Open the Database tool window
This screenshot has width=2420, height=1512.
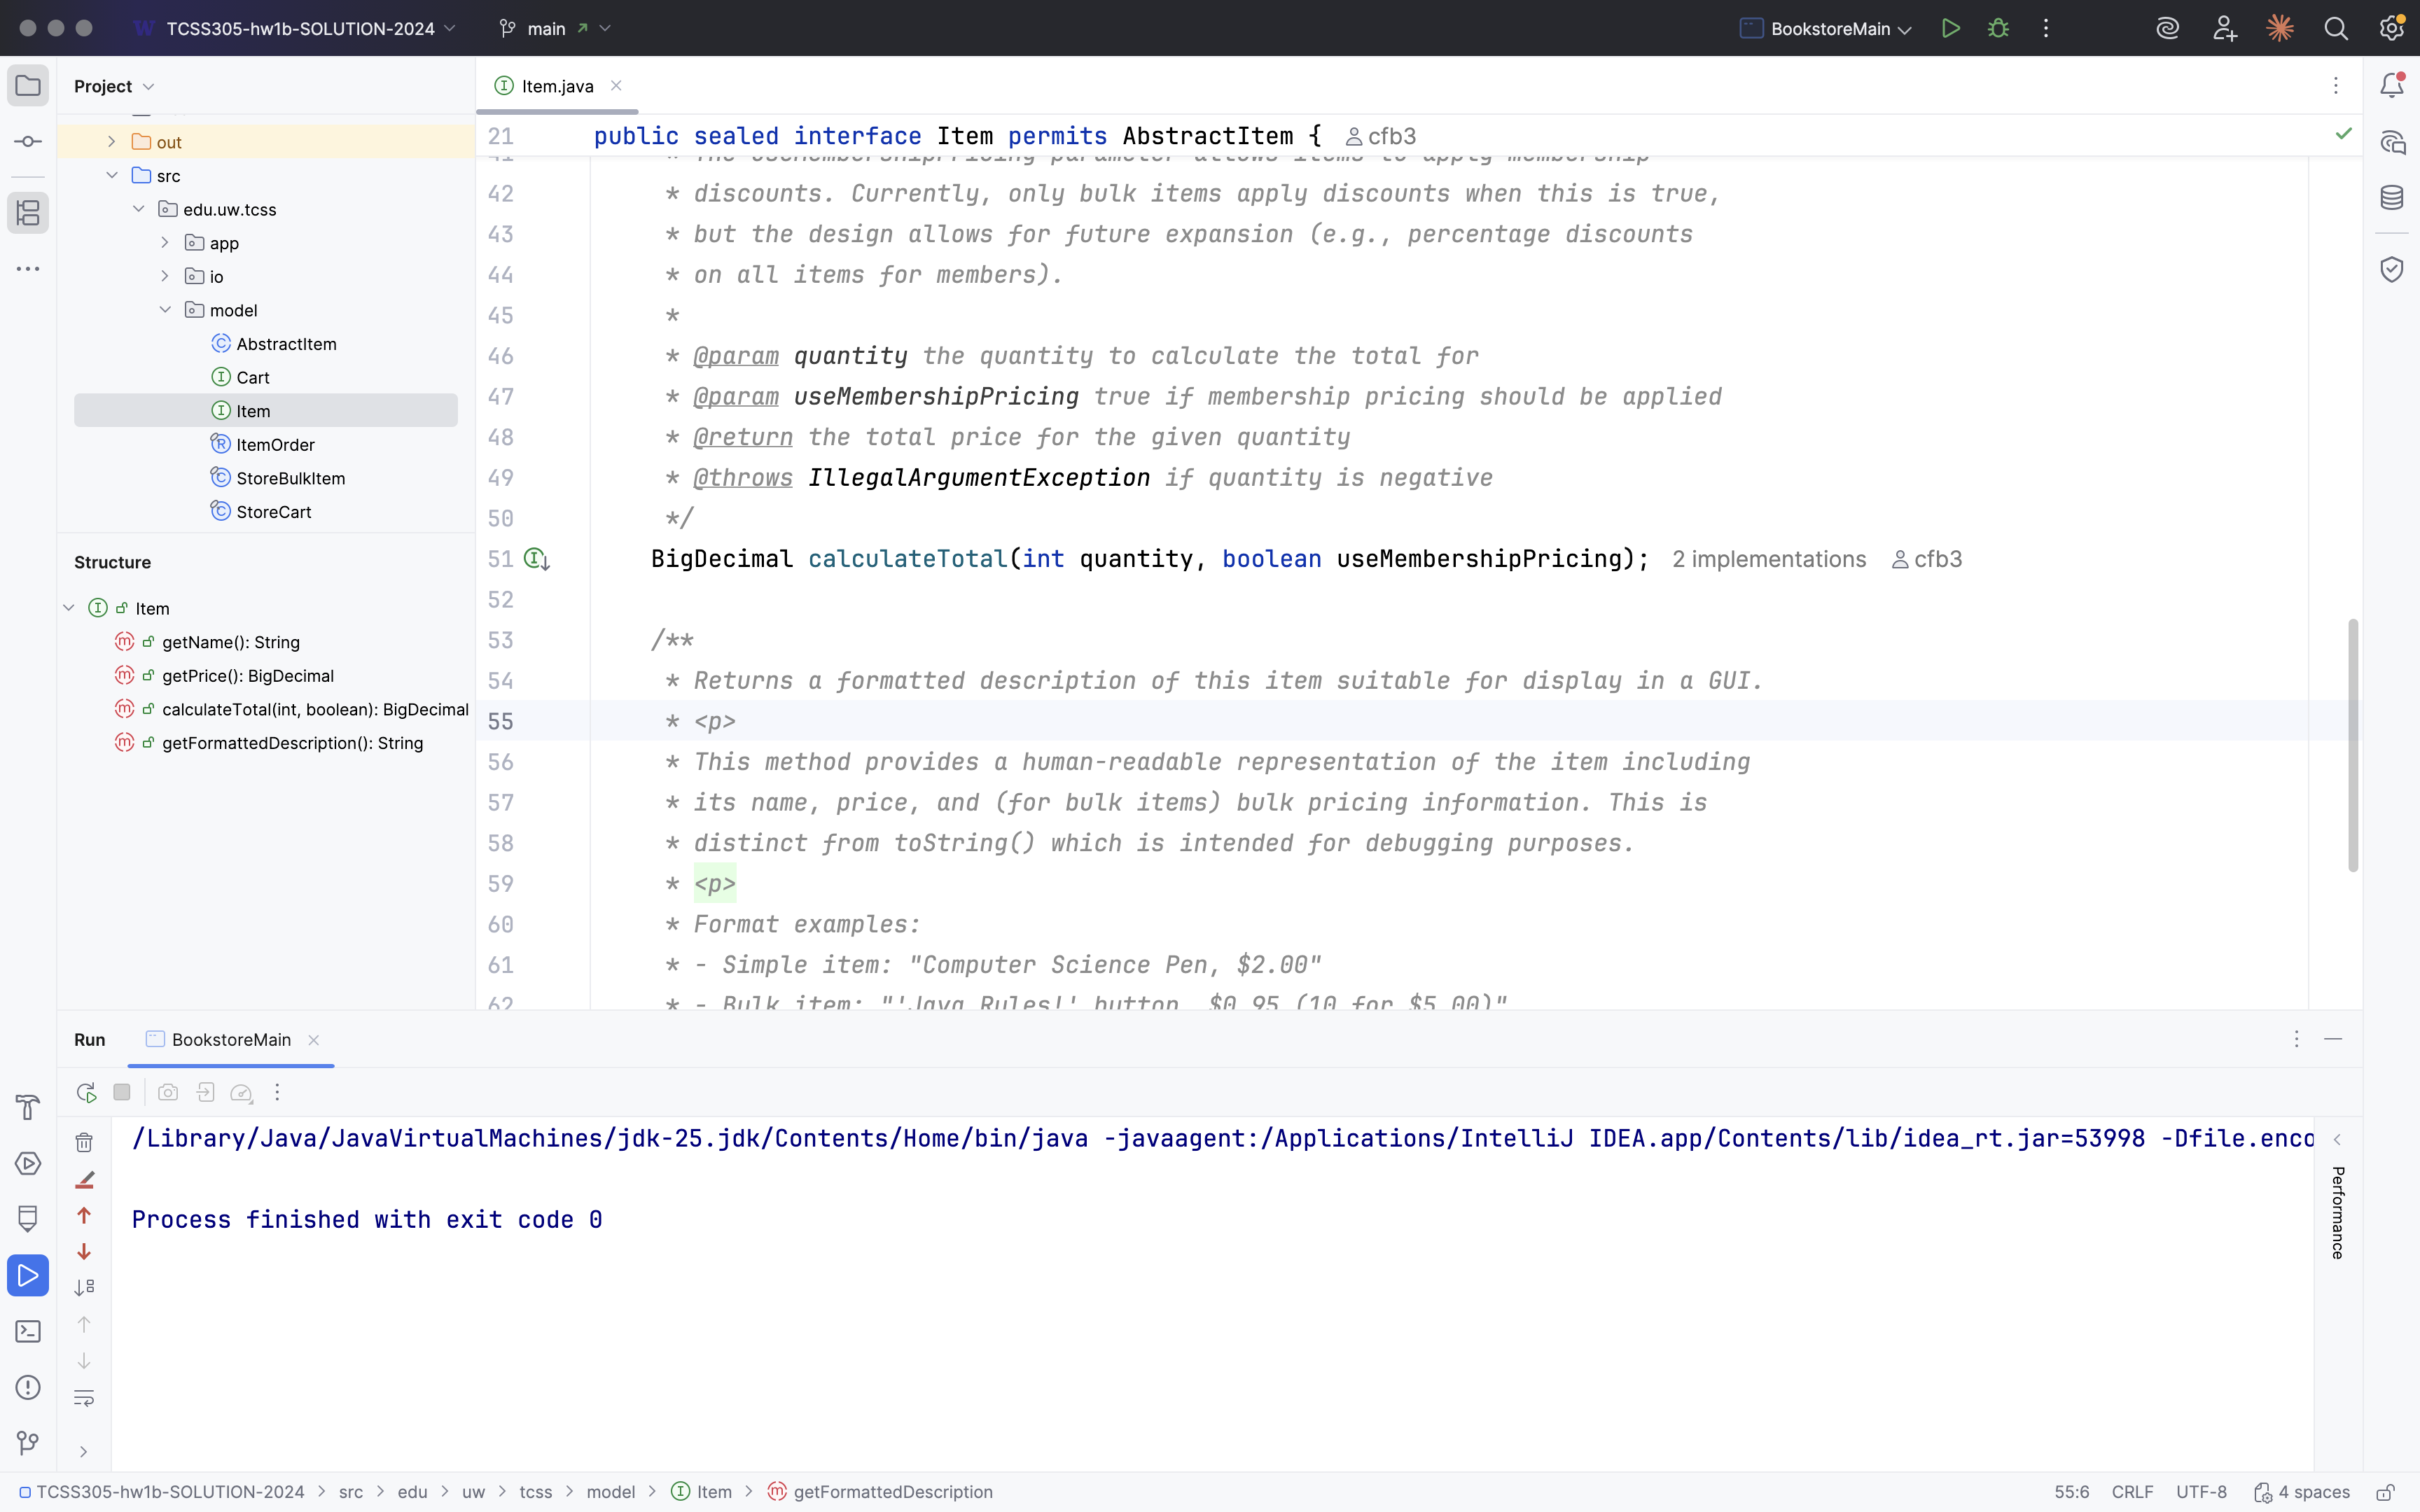2392,197
